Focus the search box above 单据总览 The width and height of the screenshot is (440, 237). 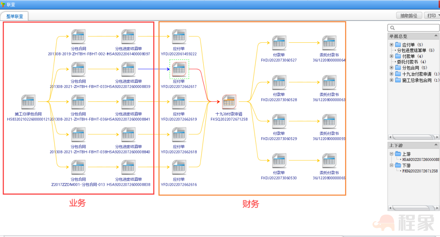414,28
